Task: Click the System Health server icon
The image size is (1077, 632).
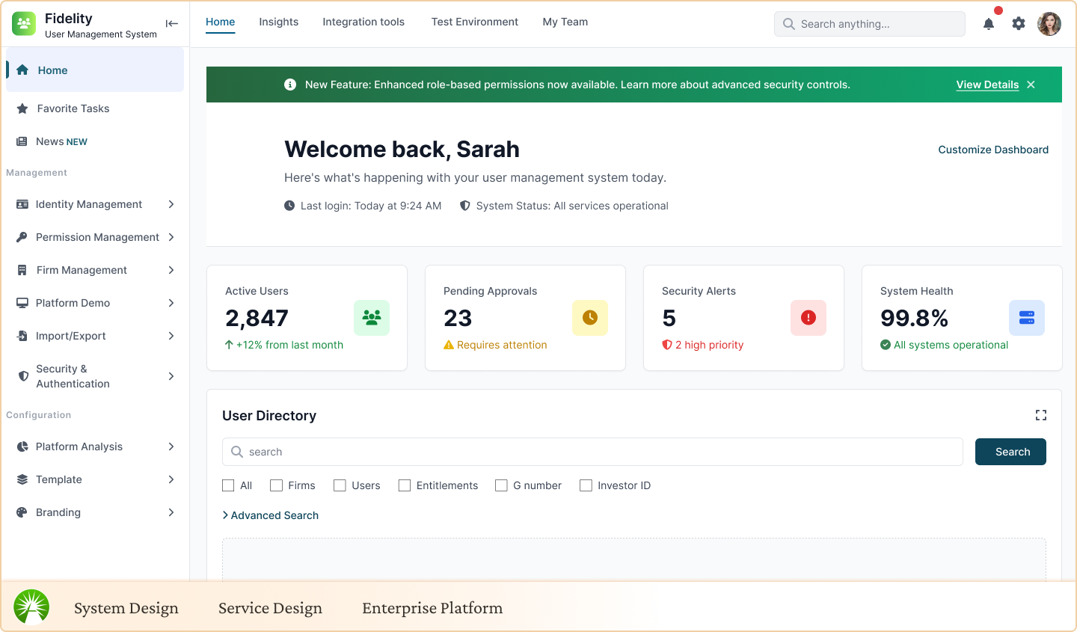Action: (1027, 318)
